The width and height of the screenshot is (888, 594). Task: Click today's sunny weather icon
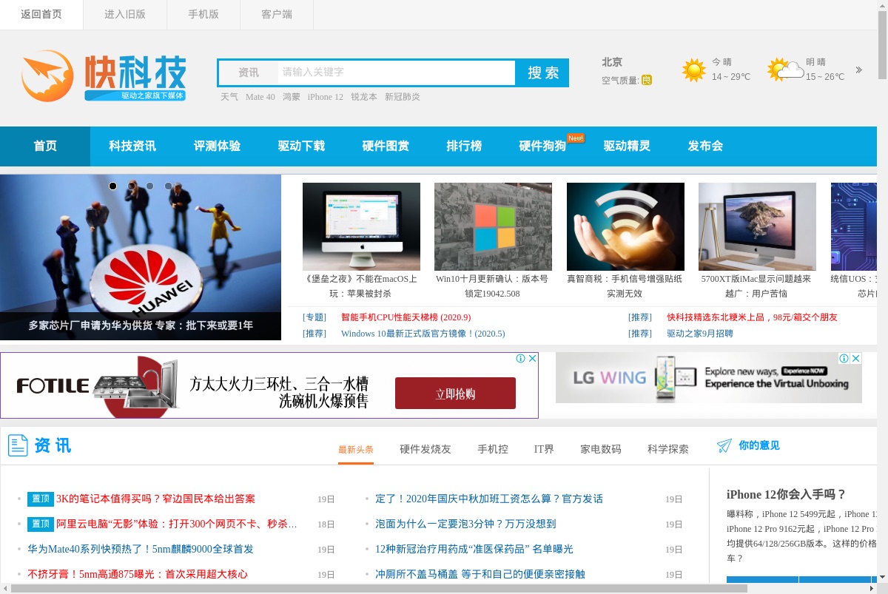pos(694,70)
